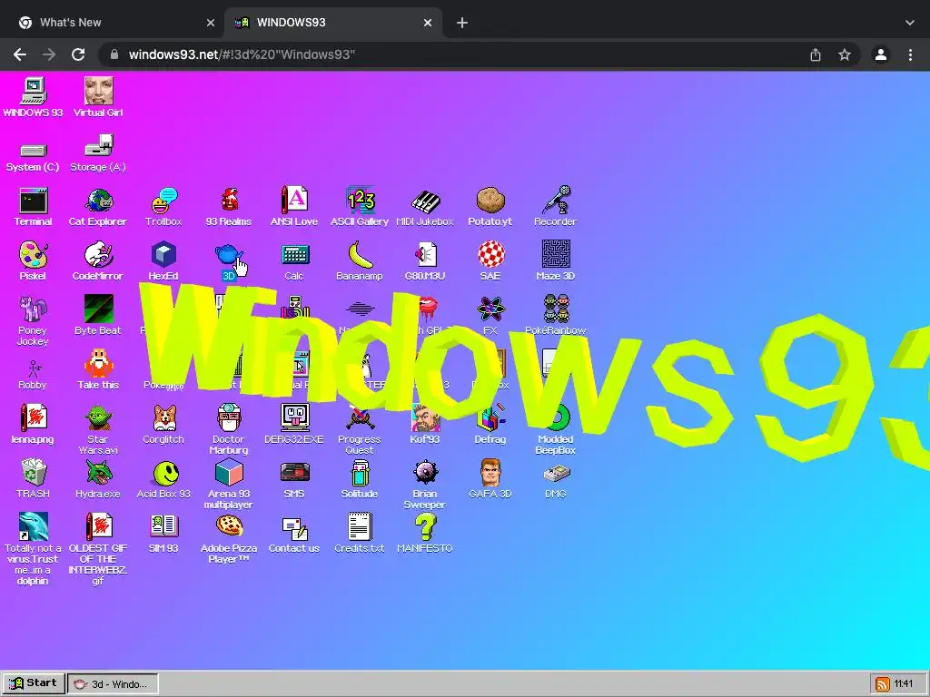Image resolution: width=930 pixels, height=697 pixels.
Task: Open the 93 Realms icon
Action: point(229,201)
